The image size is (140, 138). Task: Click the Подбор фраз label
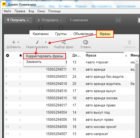pyautogui.click(x=64, y=47)
